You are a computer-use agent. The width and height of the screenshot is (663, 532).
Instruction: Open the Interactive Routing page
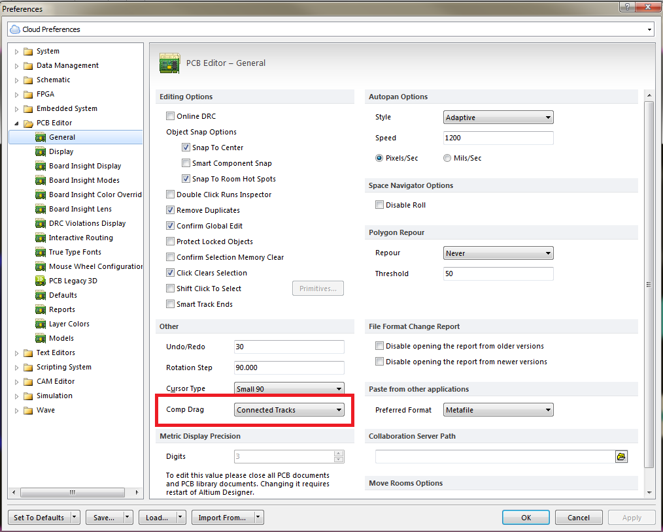tap(81, 238)
